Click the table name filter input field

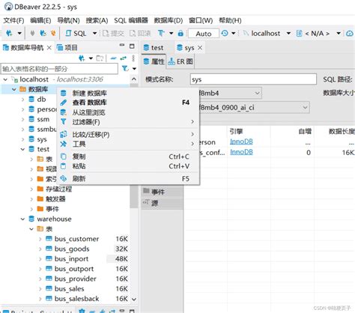(59, 69)
